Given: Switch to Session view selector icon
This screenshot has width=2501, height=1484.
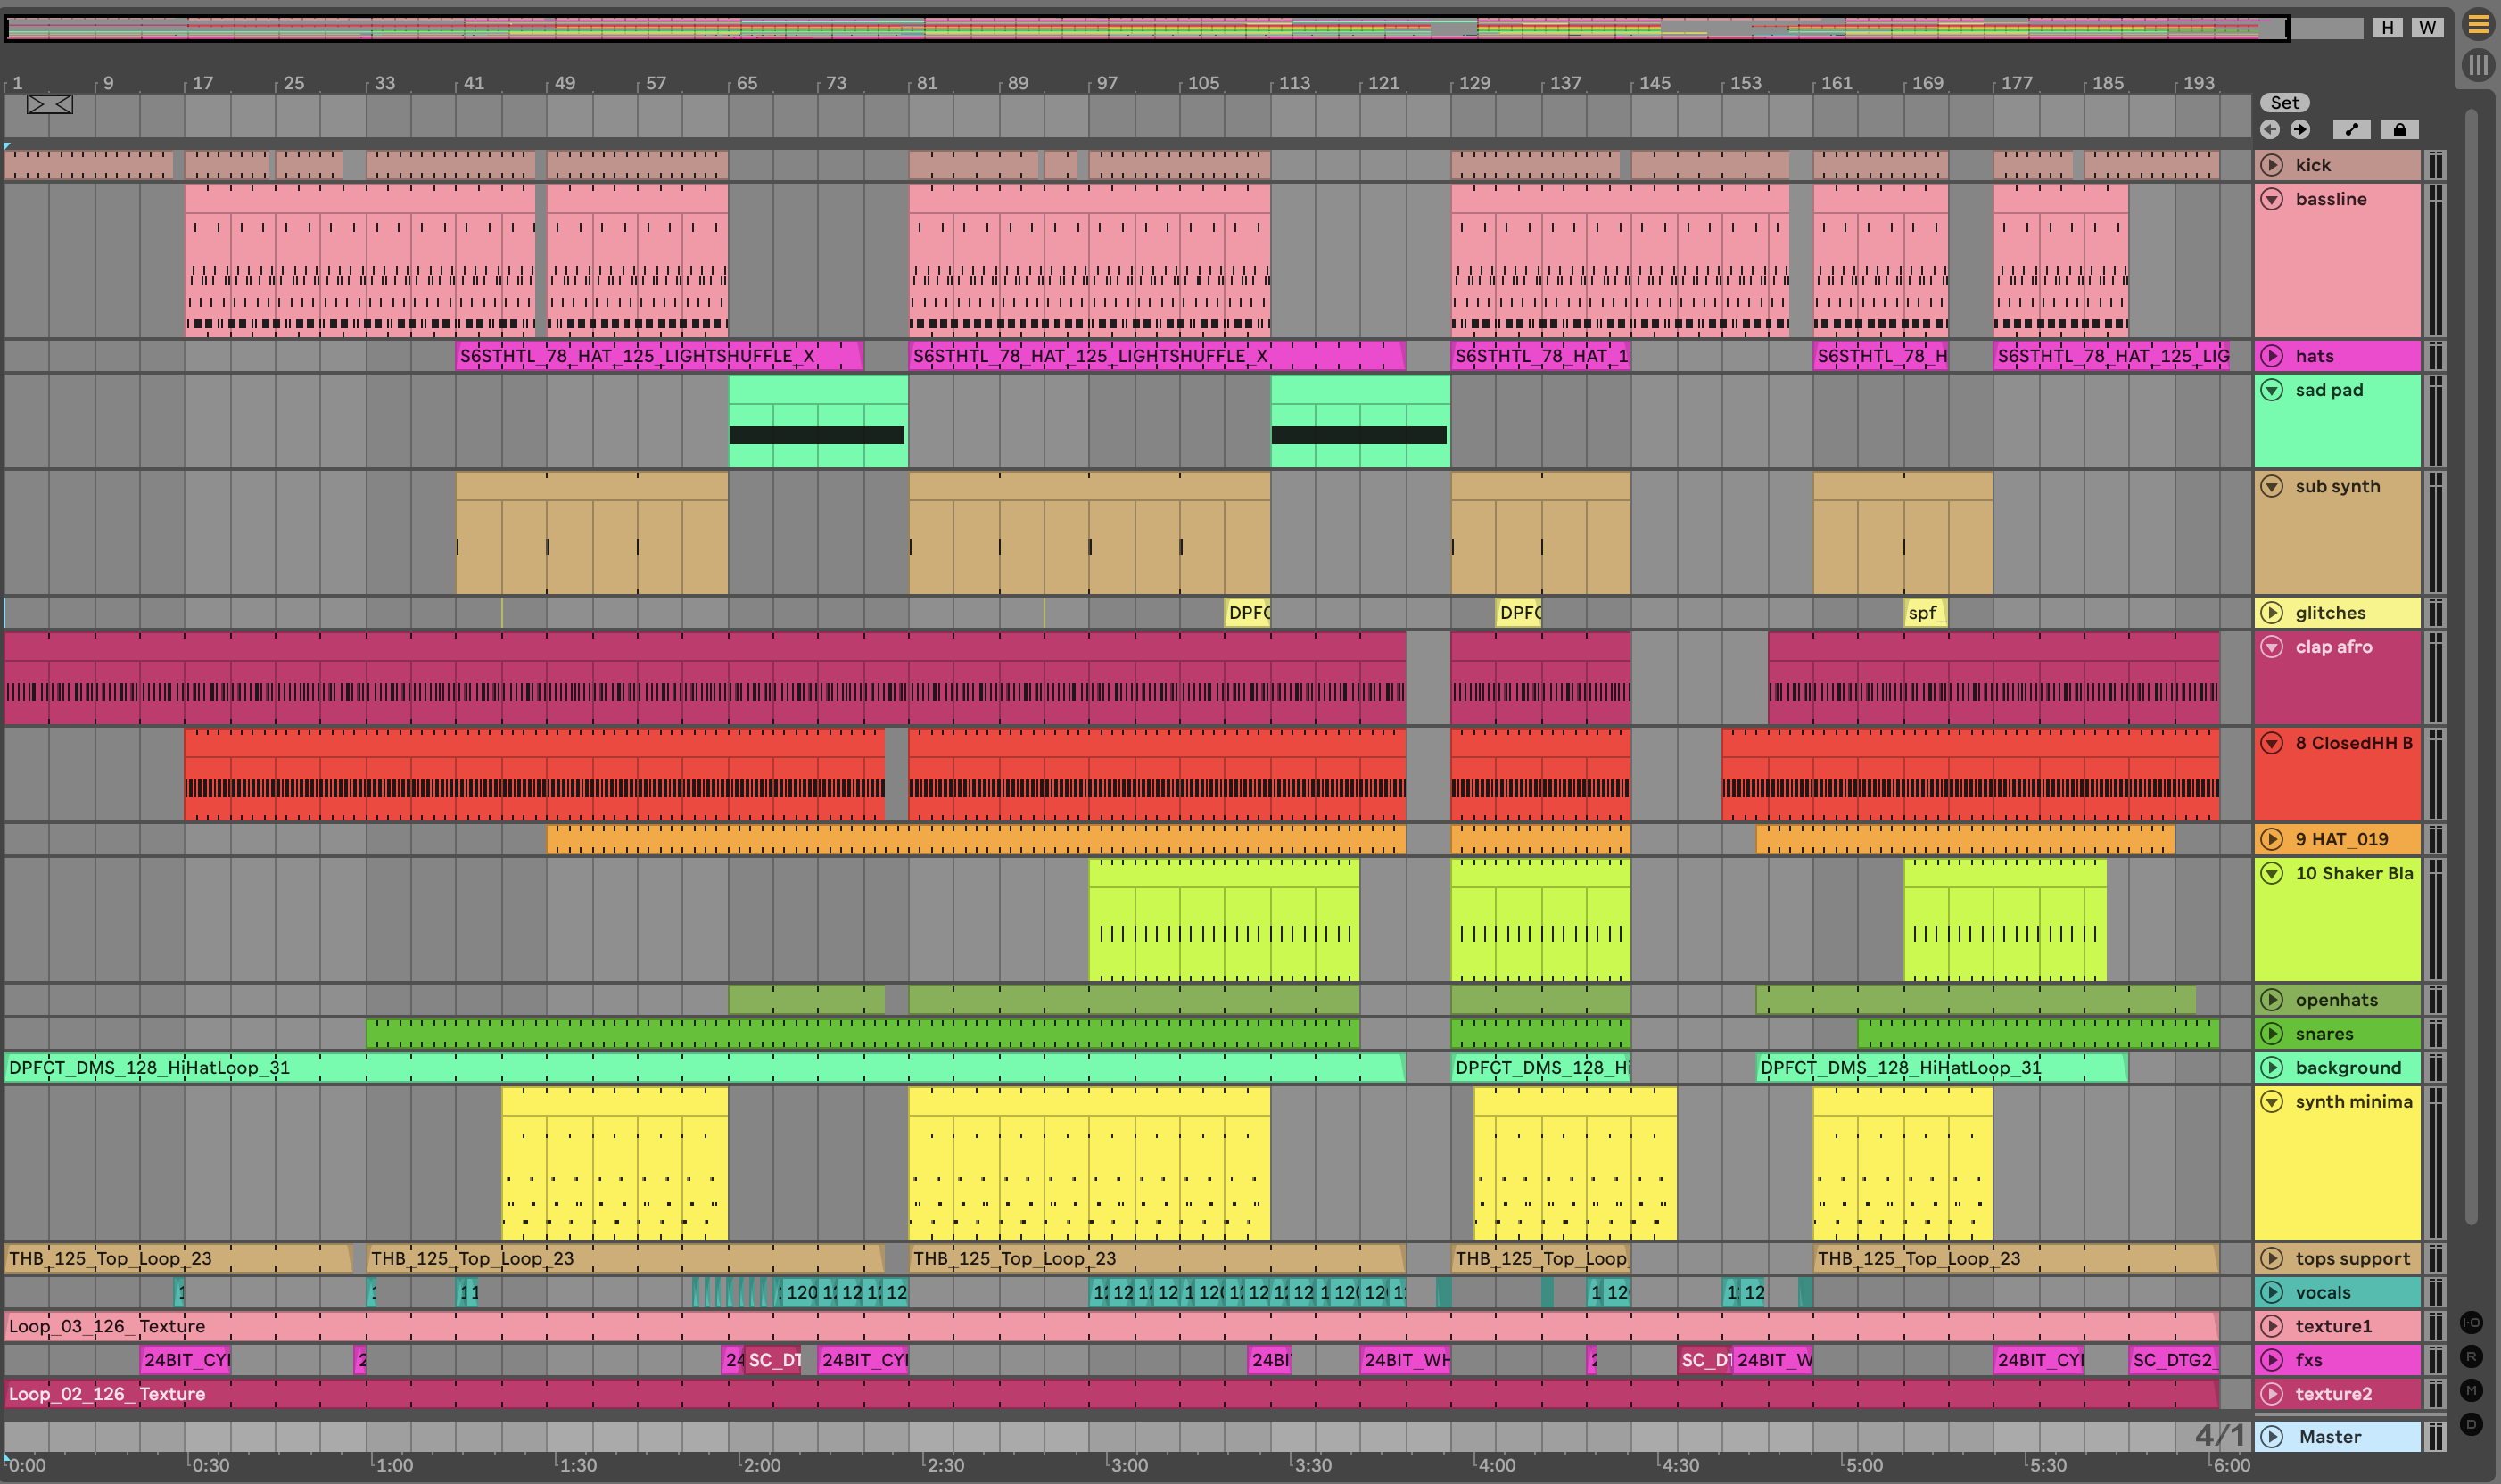Looking at the screenshot, I should (2477, 66).
